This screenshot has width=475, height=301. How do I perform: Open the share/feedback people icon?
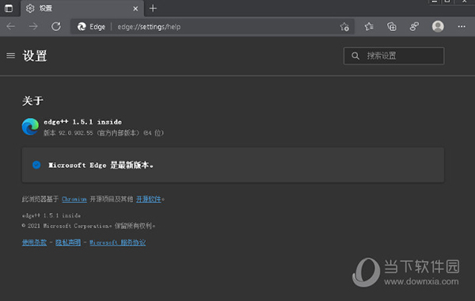(414, 27)
